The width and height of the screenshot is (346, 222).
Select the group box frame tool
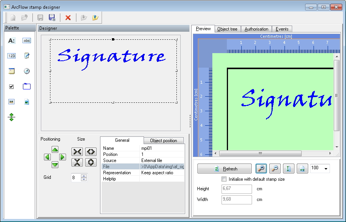click(27, 86)
